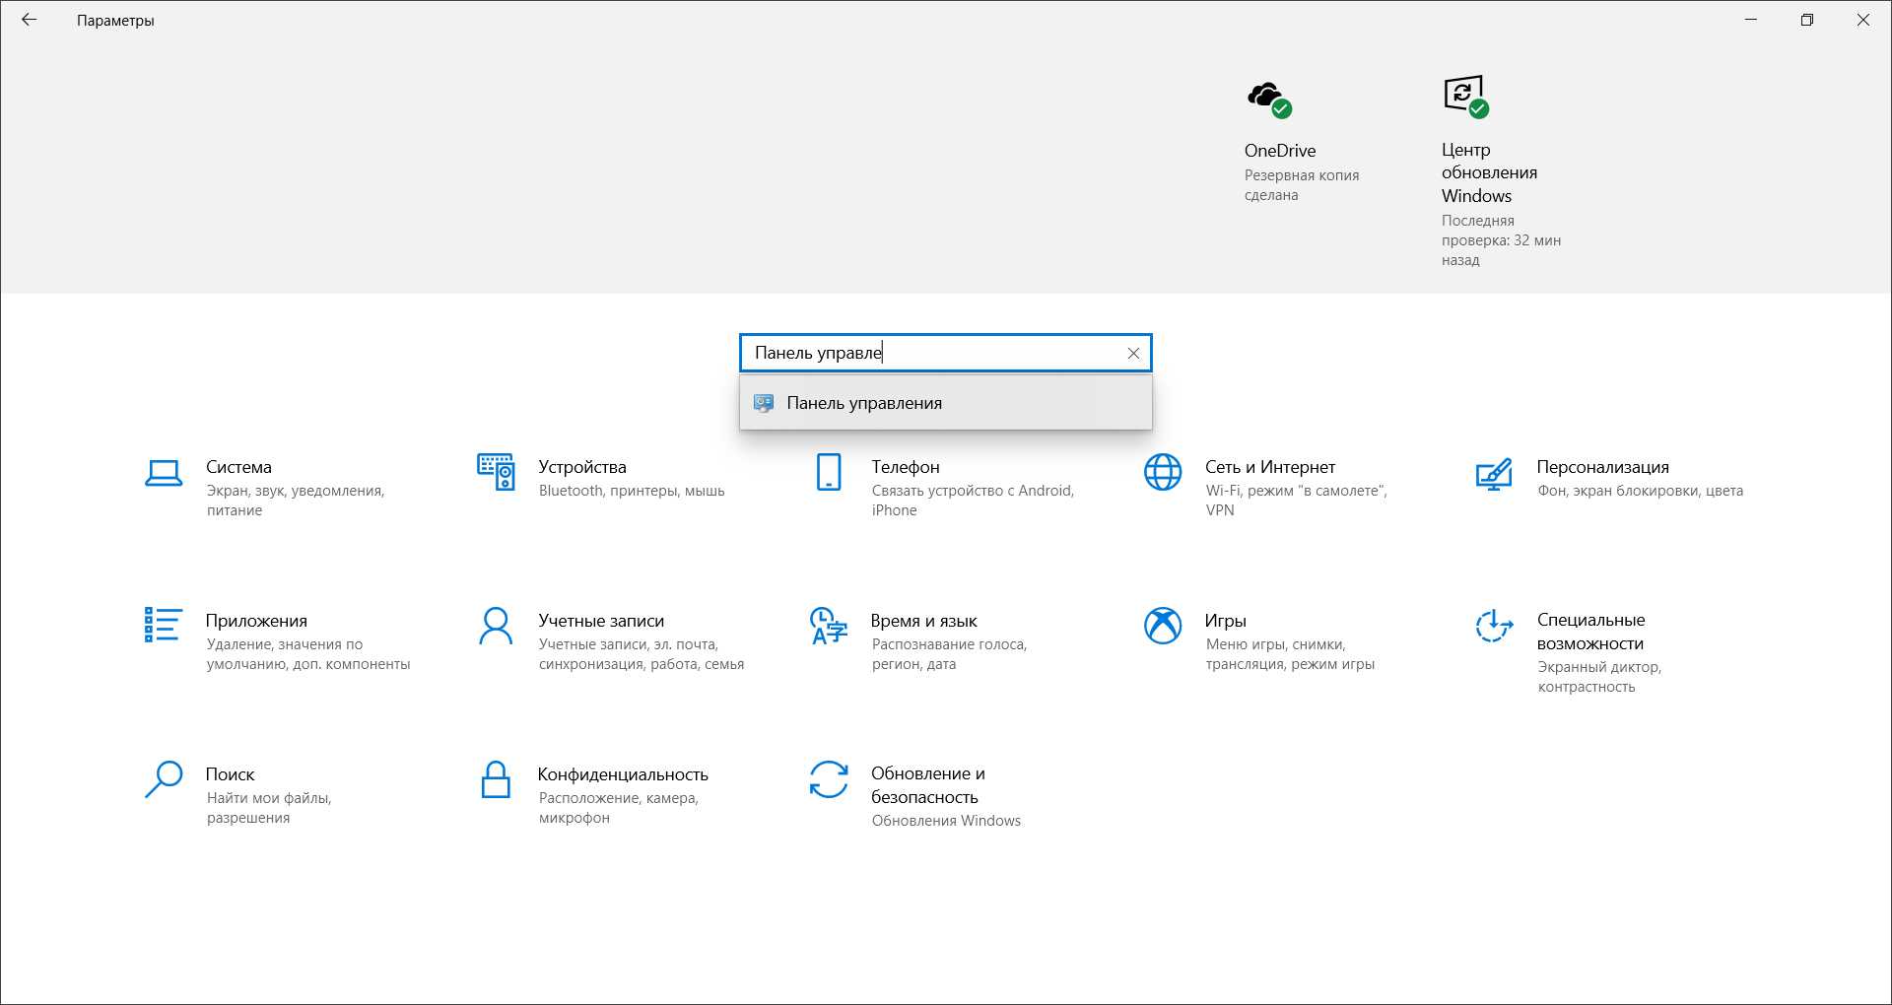Image resolution: width=1892 pixels, height=1005 pixels.
Task: Open the Игры Xbox icon
Action: [x=1163, y=626]
